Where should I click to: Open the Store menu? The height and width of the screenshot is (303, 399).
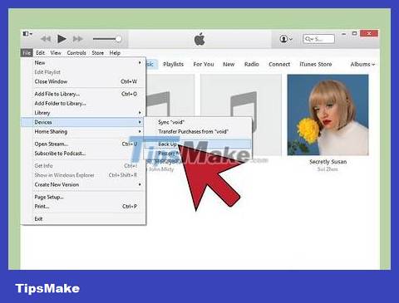point(98,53)
